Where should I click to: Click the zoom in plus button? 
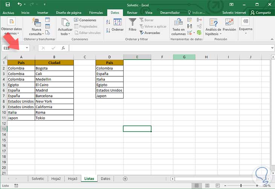257,186
